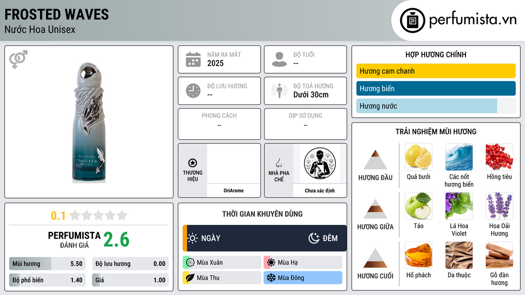
Task: Click the sun icon next to Ngày
Action: pyautogui.click(x=193, y=238)
